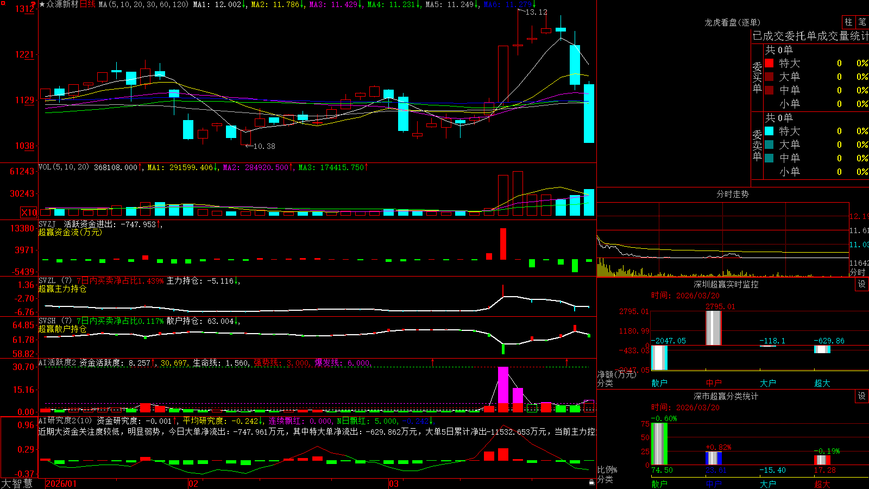
Task: Click the SVZJ indicator name
Action: click(x=47, y=224)
